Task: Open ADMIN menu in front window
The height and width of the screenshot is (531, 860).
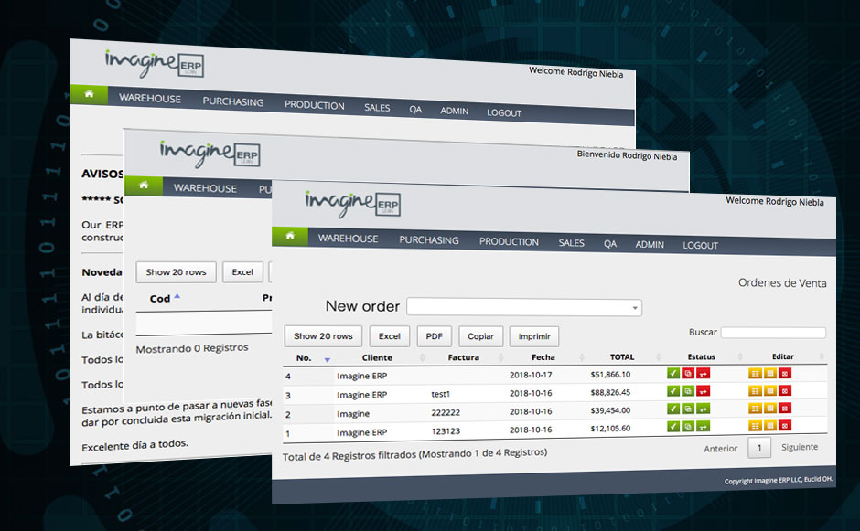Action: click(650, 244)
